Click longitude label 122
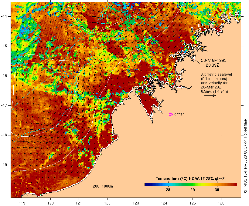Screen dimensions: 249x206 click(107, 203)
